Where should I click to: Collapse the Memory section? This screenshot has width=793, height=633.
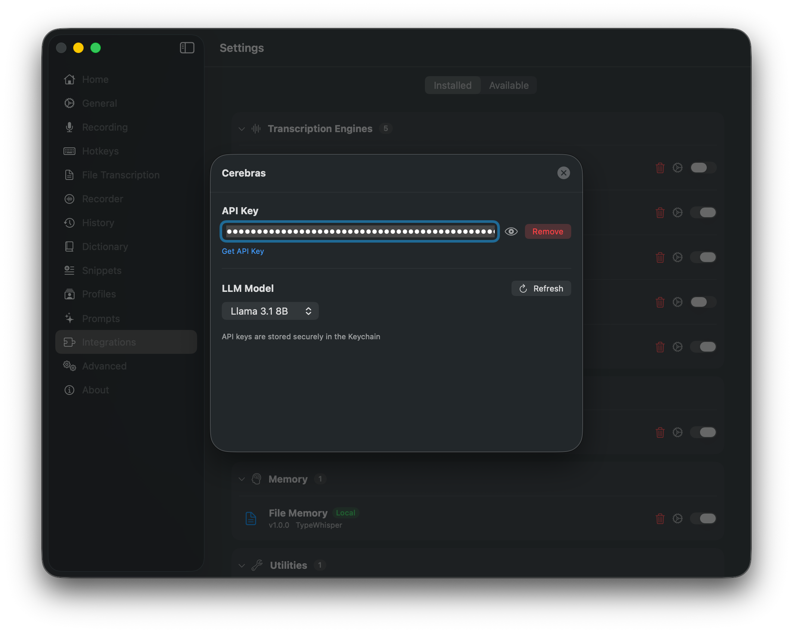coord(242,479)
